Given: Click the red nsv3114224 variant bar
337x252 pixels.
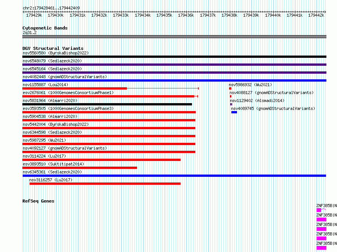Looking at the screenshot, I should [101, 160].
